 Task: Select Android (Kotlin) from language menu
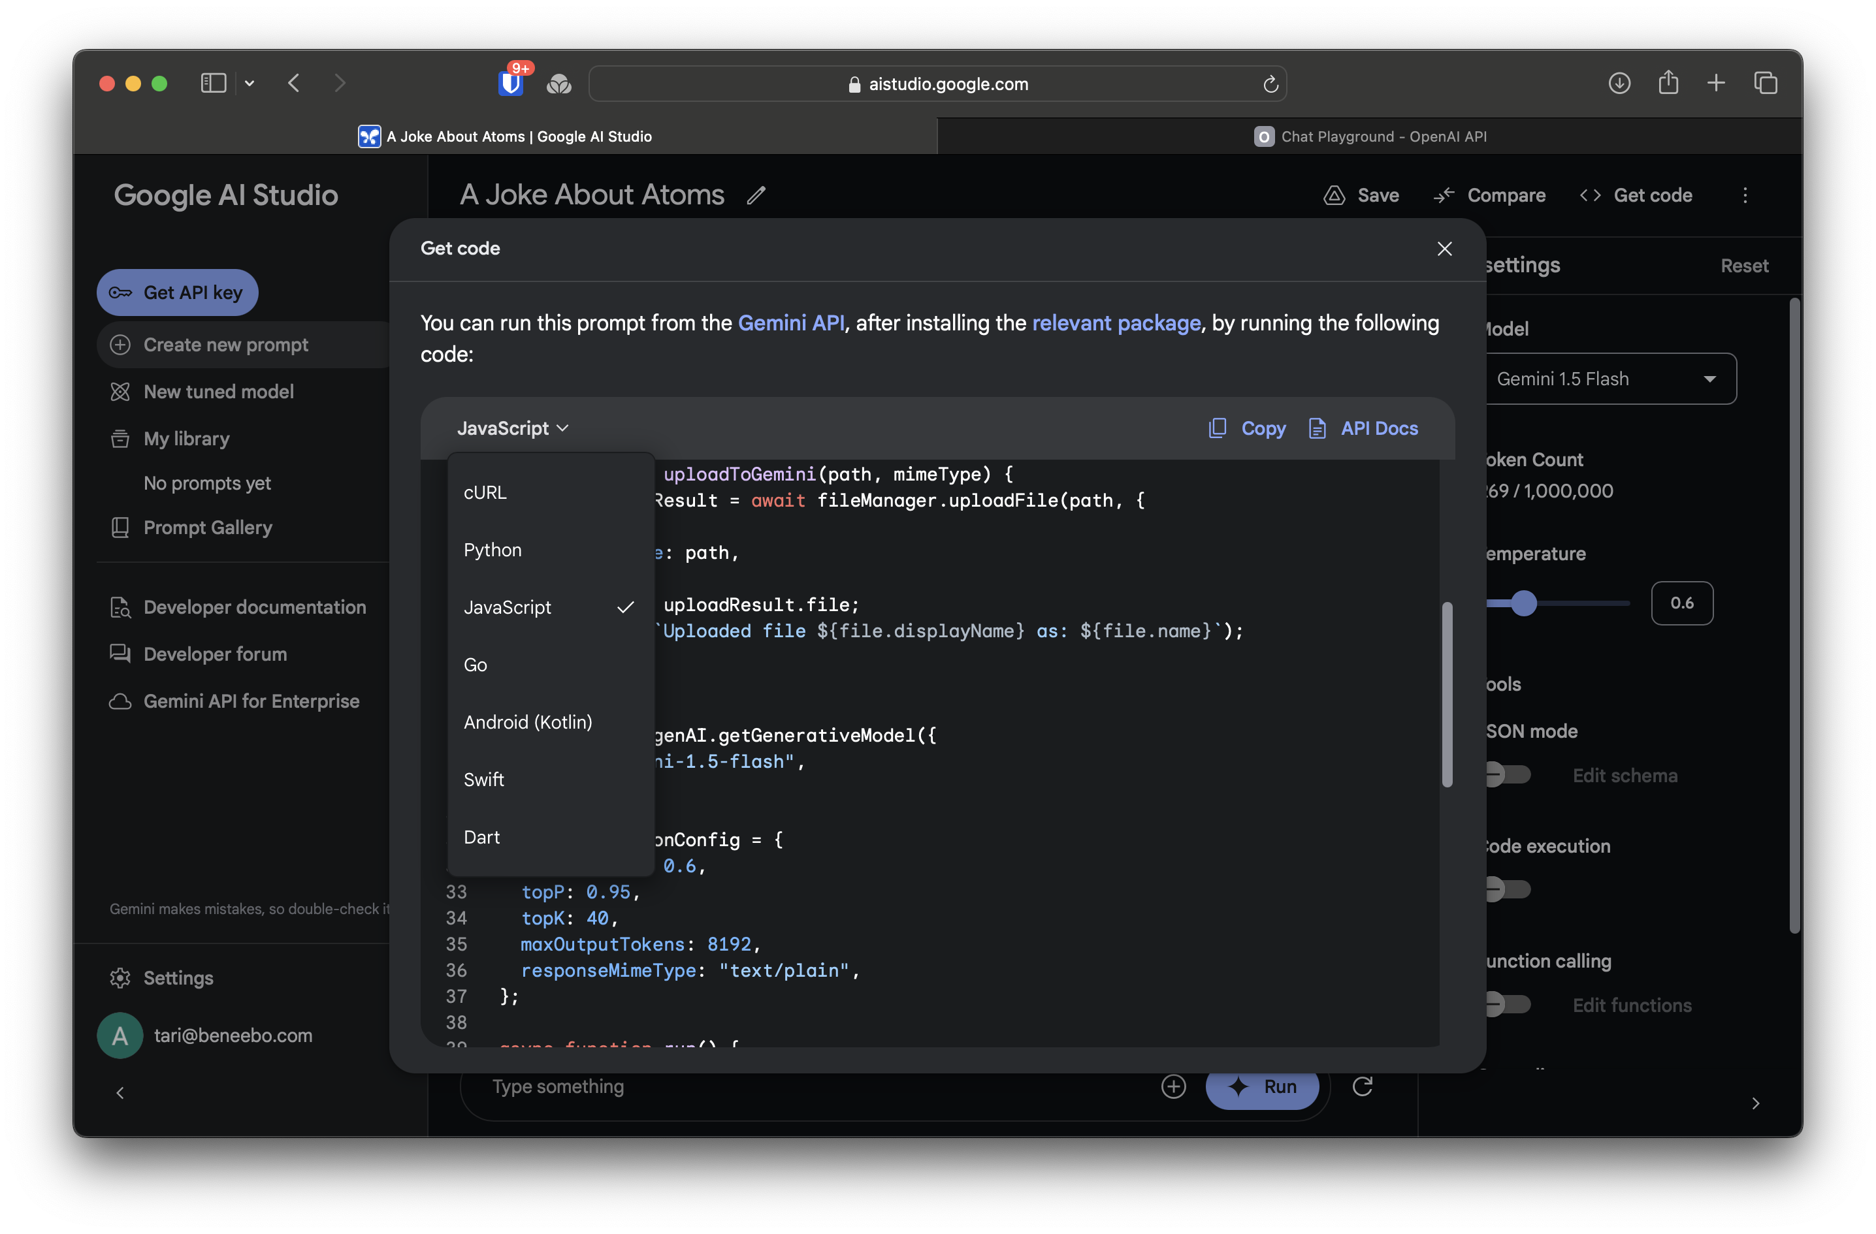coord(551,722)
